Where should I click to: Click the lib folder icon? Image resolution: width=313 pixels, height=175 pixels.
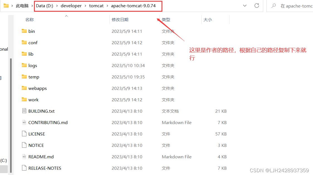point(24,54)
